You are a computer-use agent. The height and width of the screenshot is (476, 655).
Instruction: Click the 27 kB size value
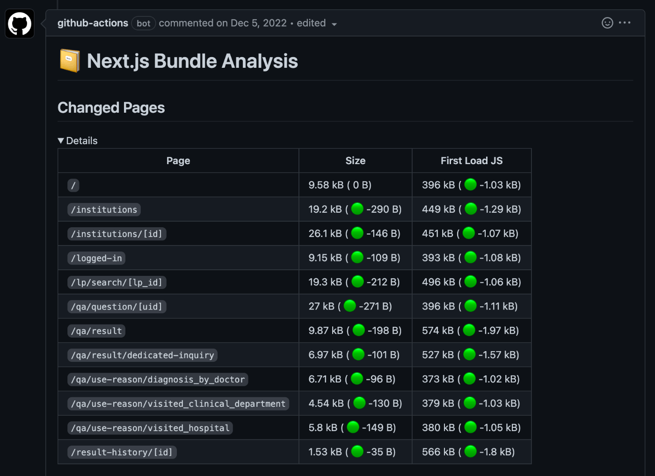point(321,307)
